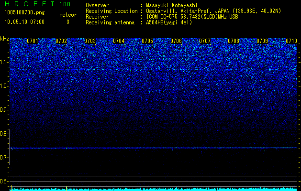Click the 0704 time marker
Image resolution: width=301 pixels, height=191 pixels.
(x=119, y=41)
